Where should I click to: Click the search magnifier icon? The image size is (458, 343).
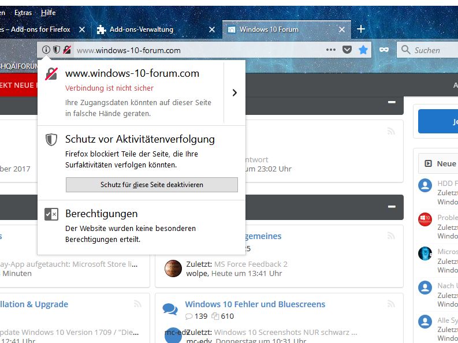point(405,50)
